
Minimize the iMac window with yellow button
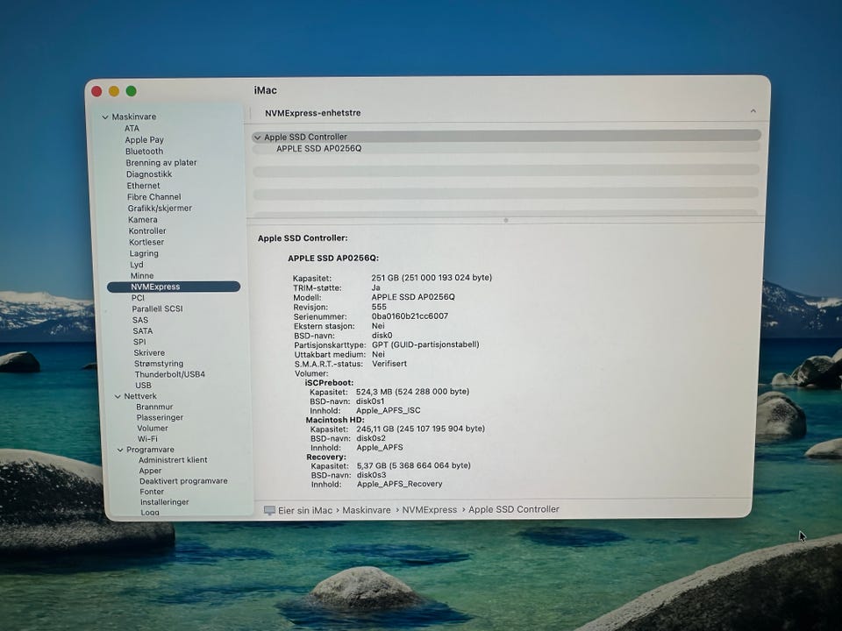pos(114,91)
